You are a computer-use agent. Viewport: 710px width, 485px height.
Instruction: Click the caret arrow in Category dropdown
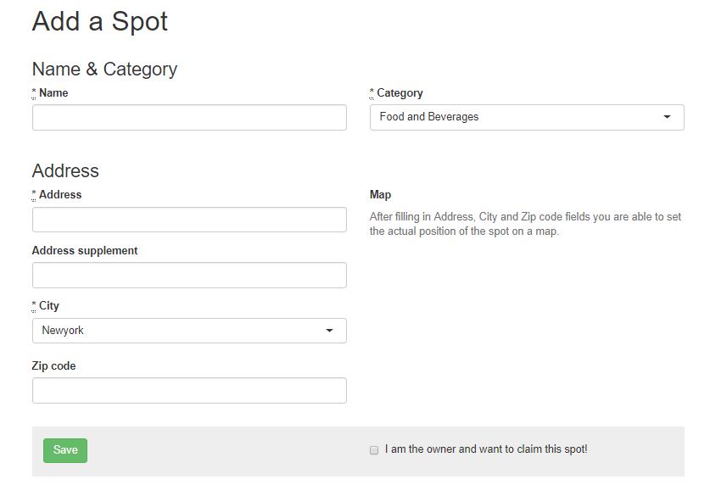(667, 117)
